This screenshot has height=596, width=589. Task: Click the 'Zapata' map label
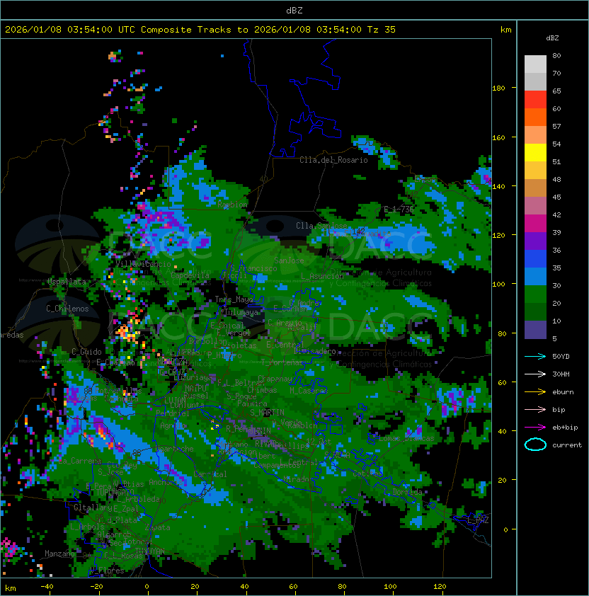(157, 527)
